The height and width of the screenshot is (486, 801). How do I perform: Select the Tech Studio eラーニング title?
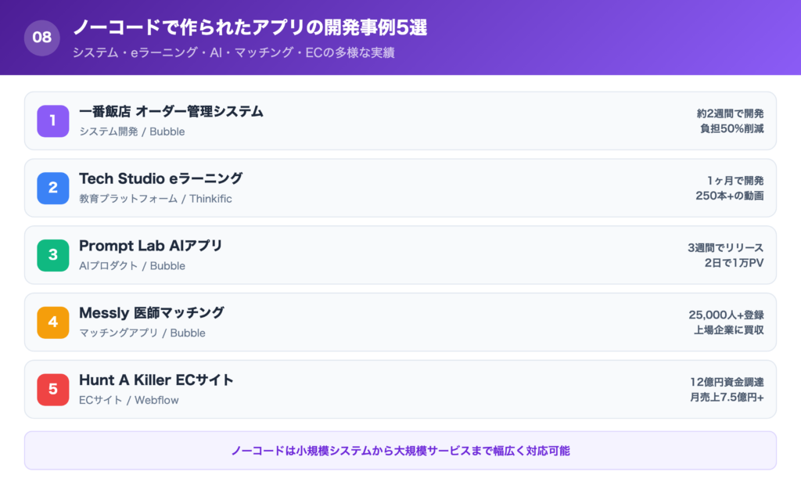coord(160,179)
